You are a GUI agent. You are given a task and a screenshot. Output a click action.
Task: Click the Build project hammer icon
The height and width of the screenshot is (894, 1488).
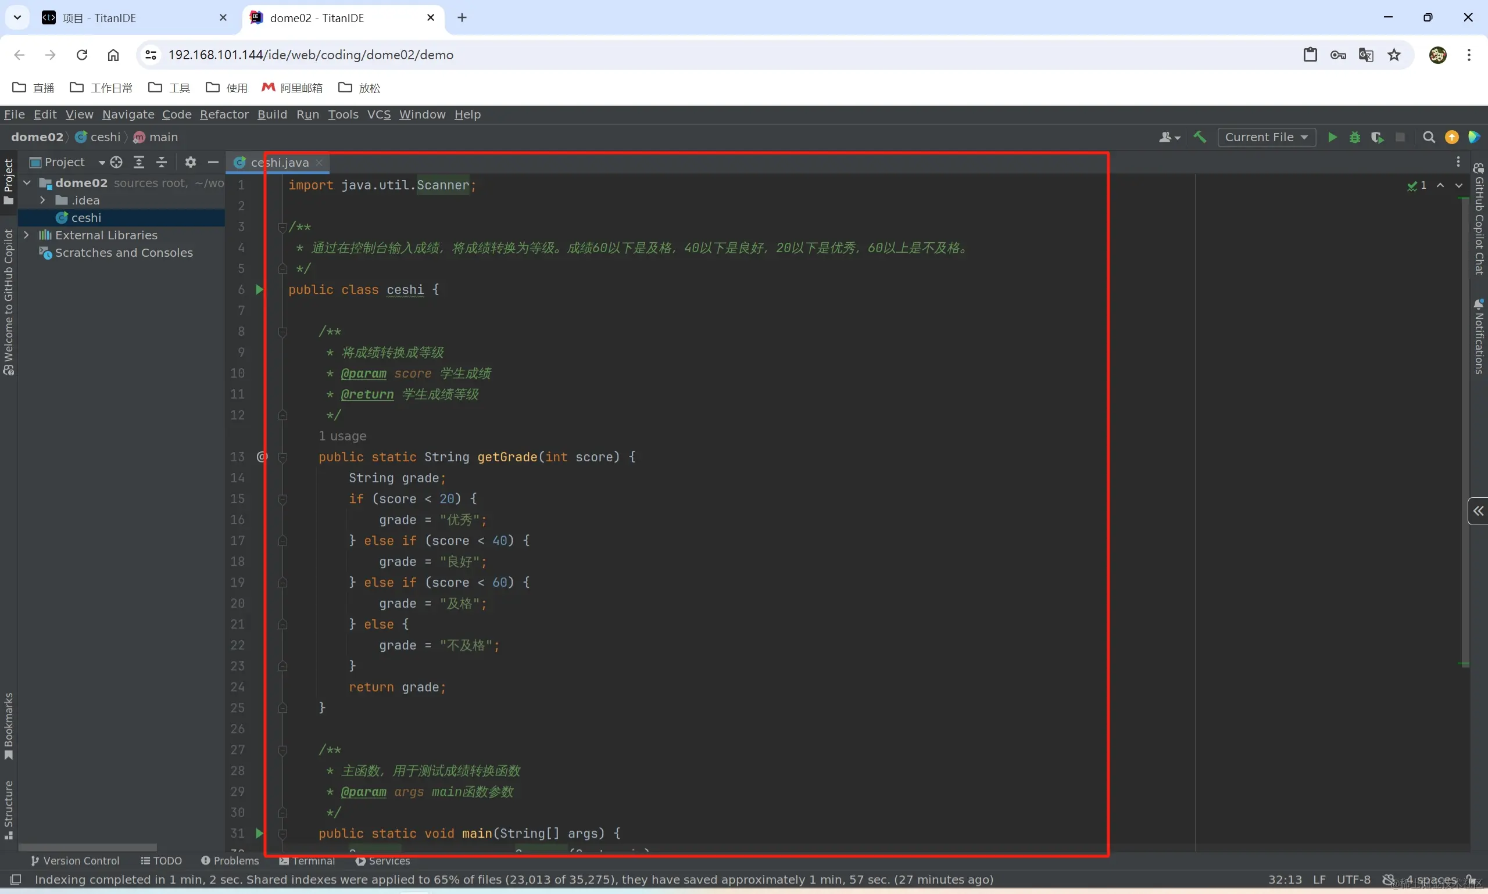(x=1200, y=137)
